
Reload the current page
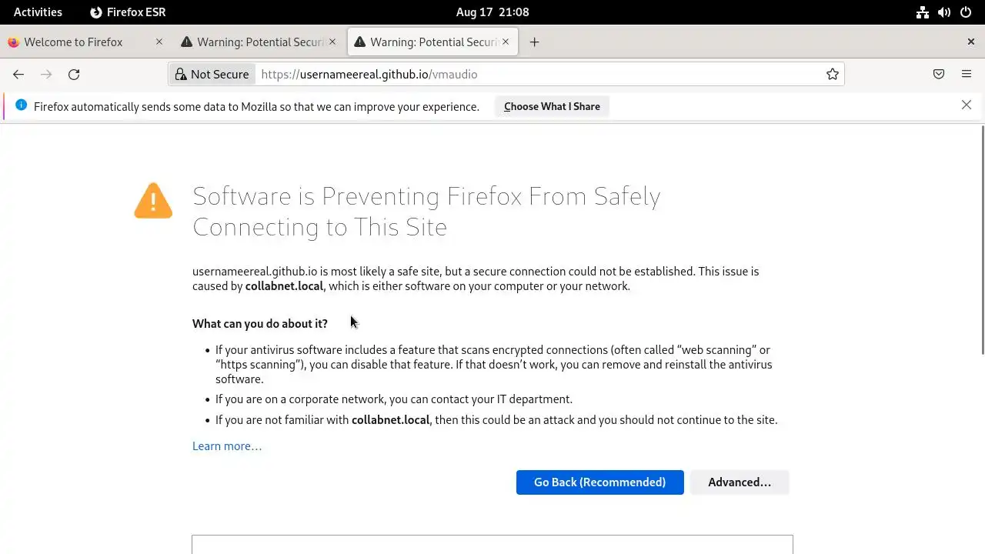(74, 74)
